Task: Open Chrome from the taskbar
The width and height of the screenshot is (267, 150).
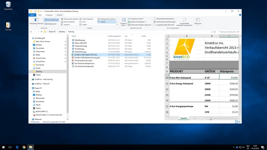Action: point(24,147)
